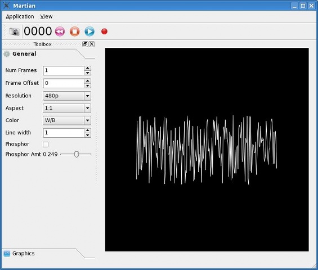318x270 pixels.
Task: Click the Phosphor Amt slider handle
Action: [x=77, y=154]
